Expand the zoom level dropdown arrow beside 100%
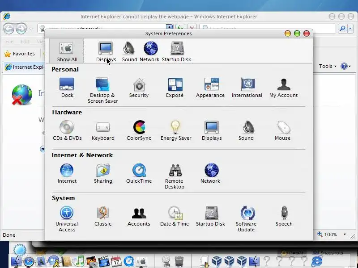The width and height of the screenshot is (358, 268). (345, 234)
